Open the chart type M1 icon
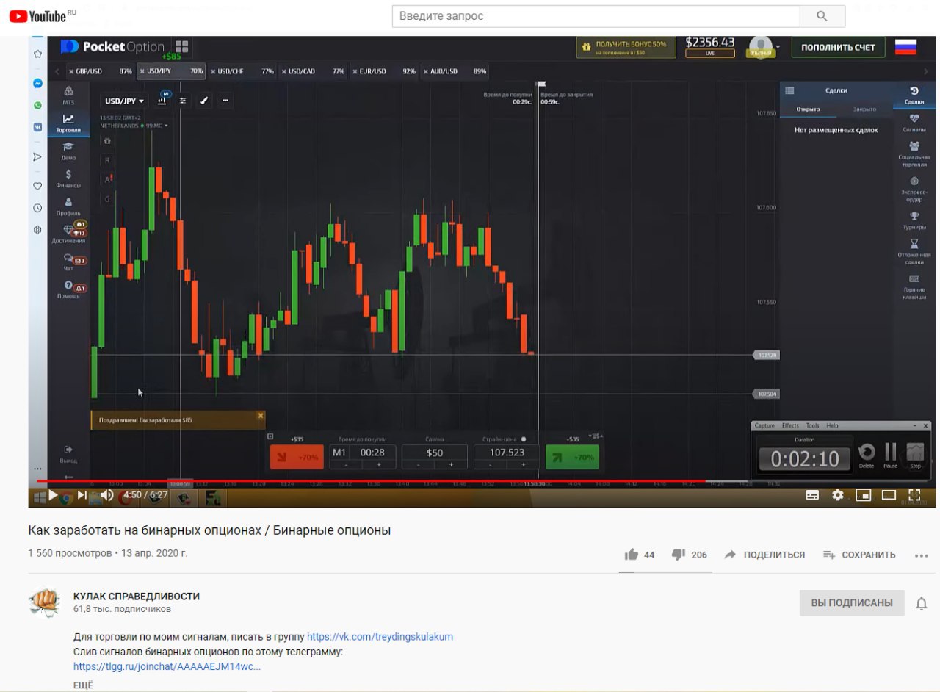Viewport: 940px width, 692px height. point(163,101)
